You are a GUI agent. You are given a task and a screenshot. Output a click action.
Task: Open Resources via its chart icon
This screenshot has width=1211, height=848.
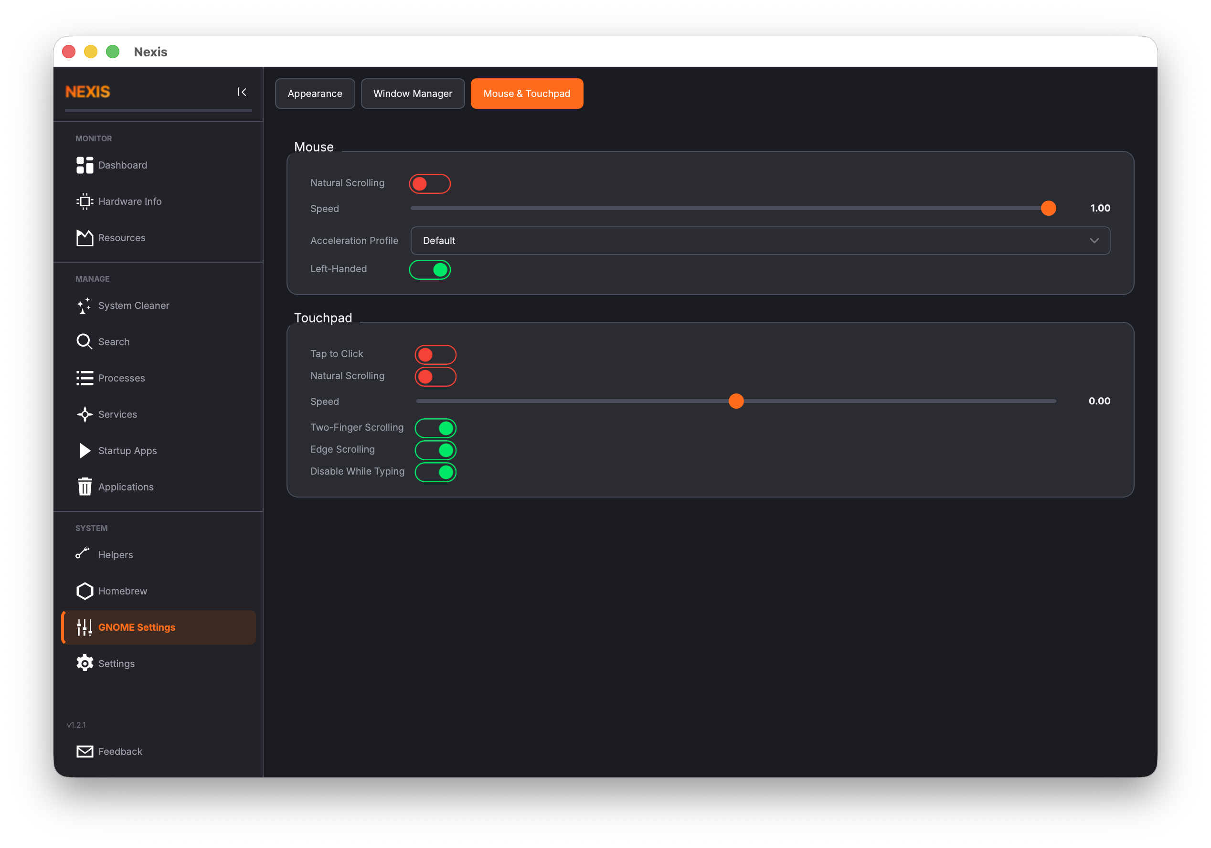click(85, 238)
